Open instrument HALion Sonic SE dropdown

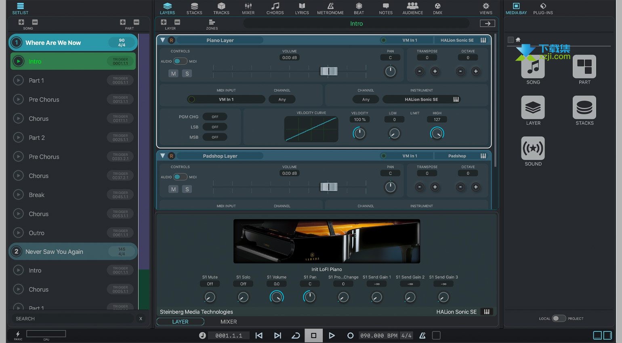(421, 99)
